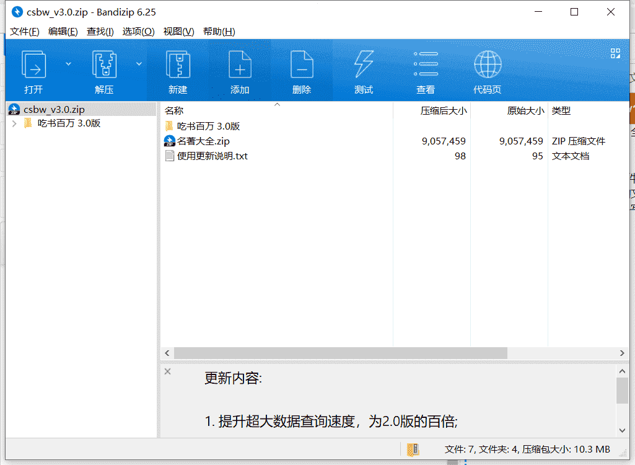Click the Code page (代码页) globe icon

coord(488,64)
